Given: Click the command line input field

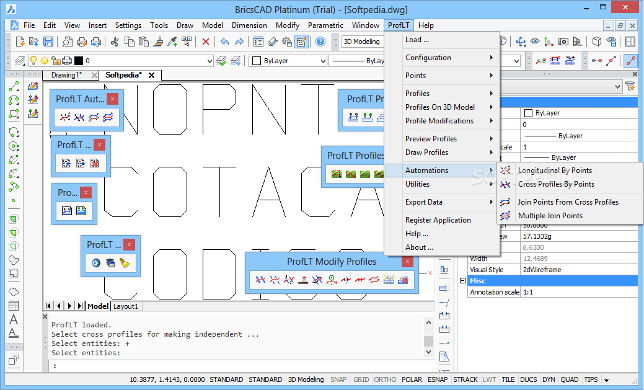Looking at the screenshot, I should click(242, 366).
